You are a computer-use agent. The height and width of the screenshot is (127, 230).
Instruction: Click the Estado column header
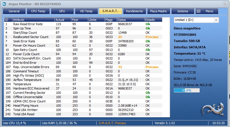click(153, 20)
